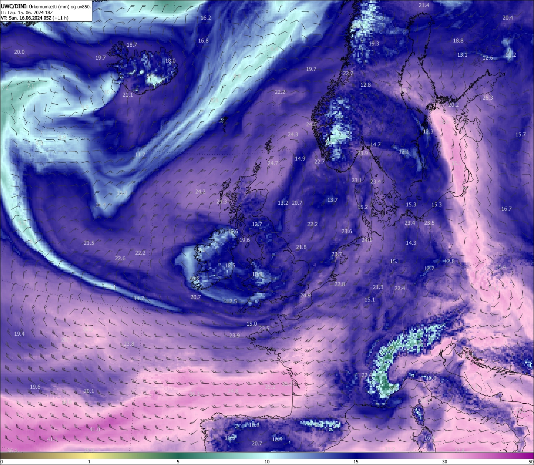This screenshot has height=465, width=534.
Task: Click the 19.4 value label
Action: pyautogui.click(x=19, y=334)
